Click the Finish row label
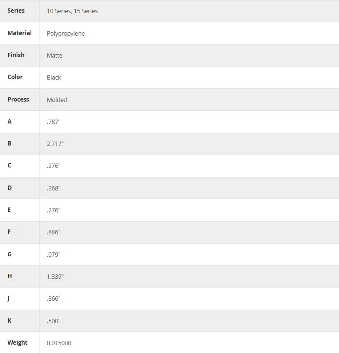The width and height of the screenshot is (339, 353). (16, 55)
